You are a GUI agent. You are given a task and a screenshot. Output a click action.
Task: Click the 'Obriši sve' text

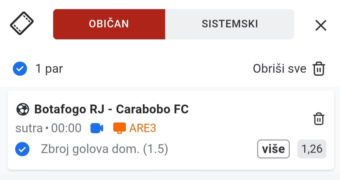click(280, 69)
